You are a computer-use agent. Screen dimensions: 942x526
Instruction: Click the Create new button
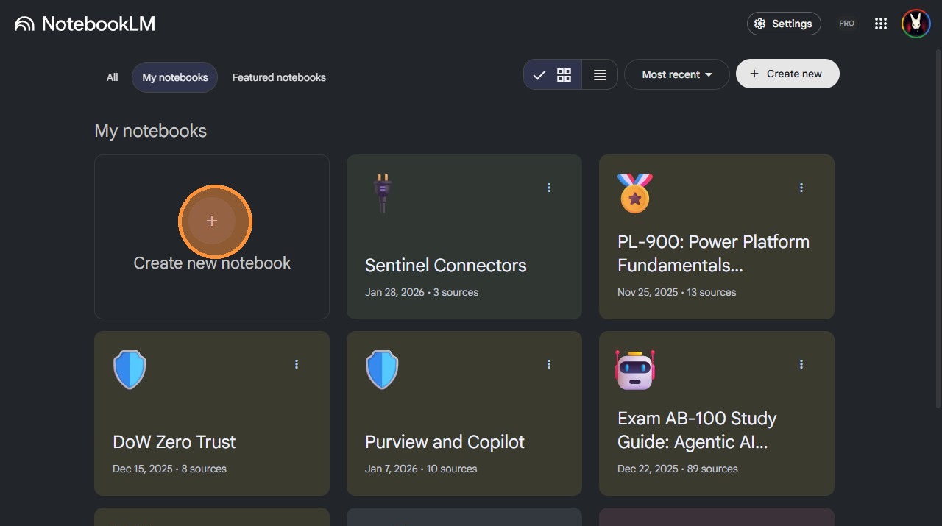pos(787,74)
